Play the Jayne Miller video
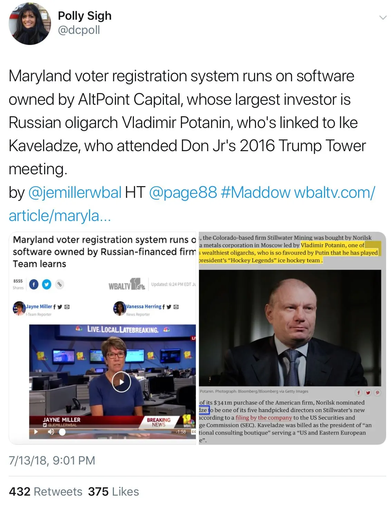Viewport: 391px width, 506px height. [121, 382]
